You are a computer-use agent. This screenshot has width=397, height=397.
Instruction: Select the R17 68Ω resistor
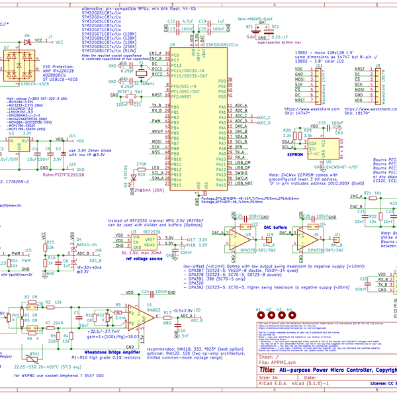[x=167, y=318]
